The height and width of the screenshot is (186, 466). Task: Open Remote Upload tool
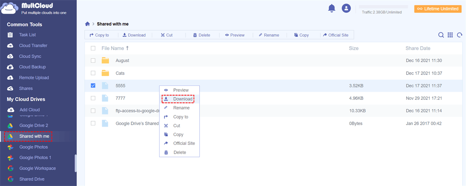(34, 78)
